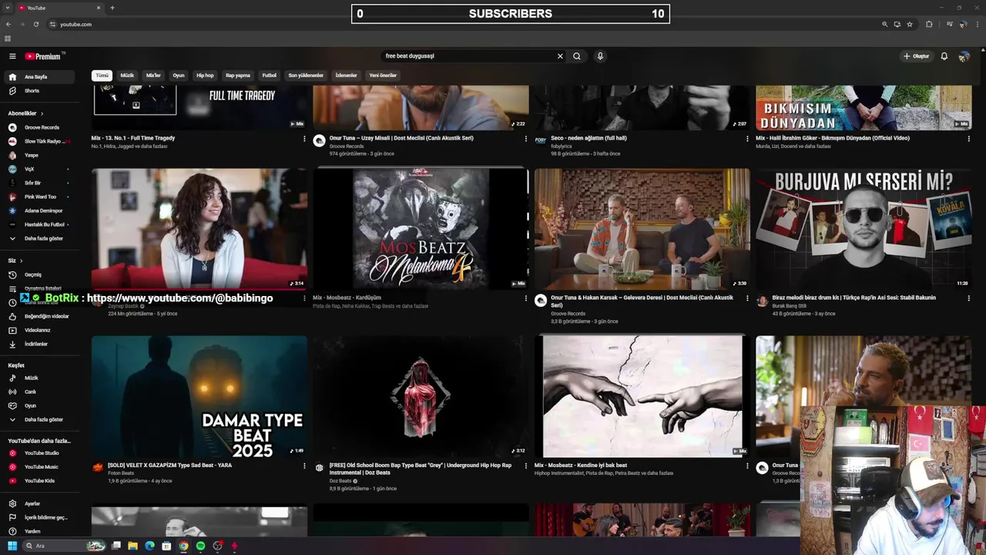Open the notifications bell

(x=944, y=56)
